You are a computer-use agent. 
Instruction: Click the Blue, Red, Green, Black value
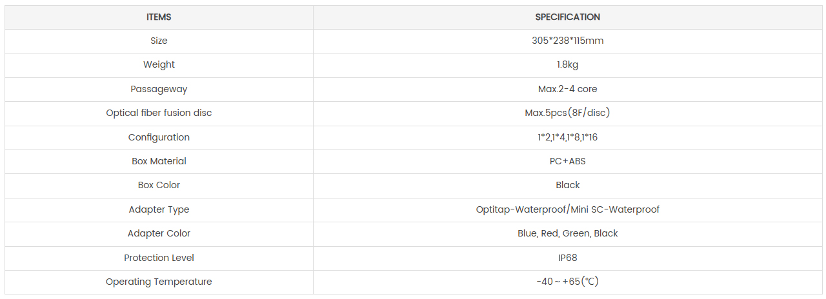[567, 233]
